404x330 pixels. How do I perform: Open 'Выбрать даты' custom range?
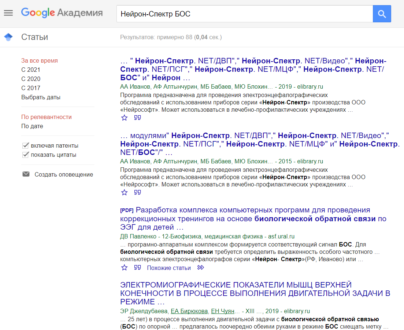(x=41, y=97)
